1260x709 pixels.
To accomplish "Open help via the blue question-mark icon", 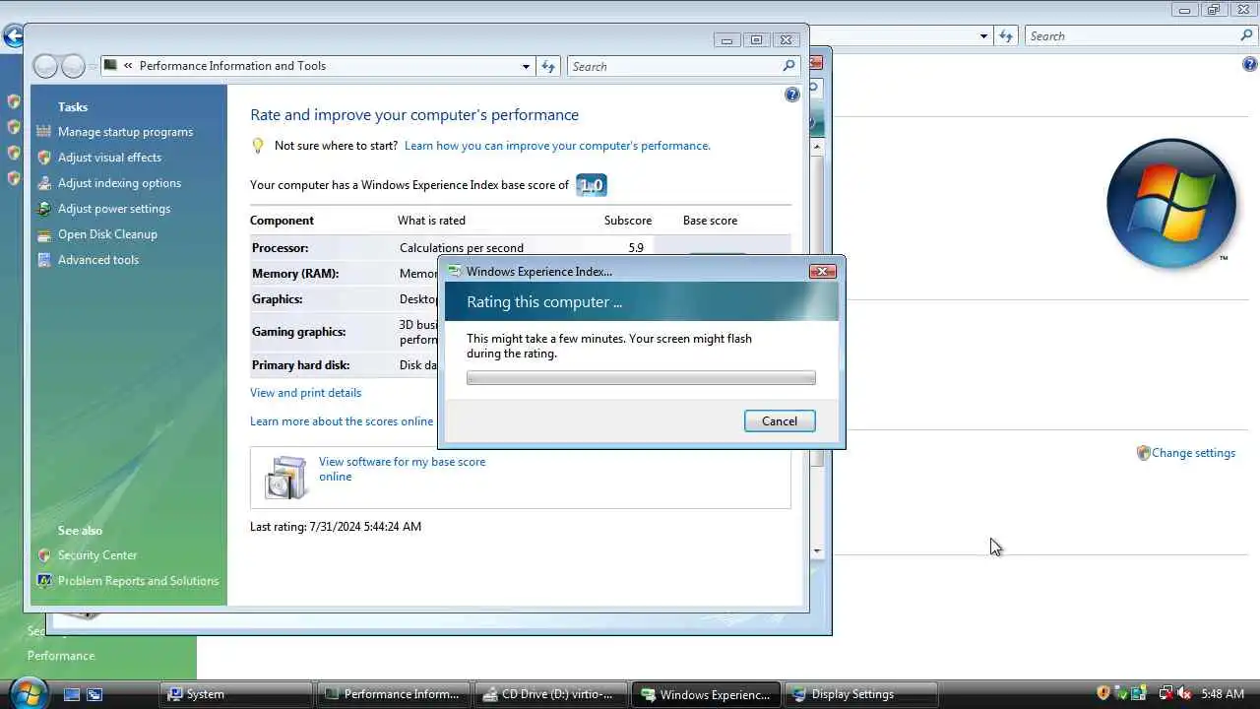I will tap(792, 95).
